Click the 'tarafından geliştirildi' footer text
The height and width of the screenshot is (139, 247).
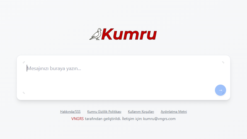point(103,119)
